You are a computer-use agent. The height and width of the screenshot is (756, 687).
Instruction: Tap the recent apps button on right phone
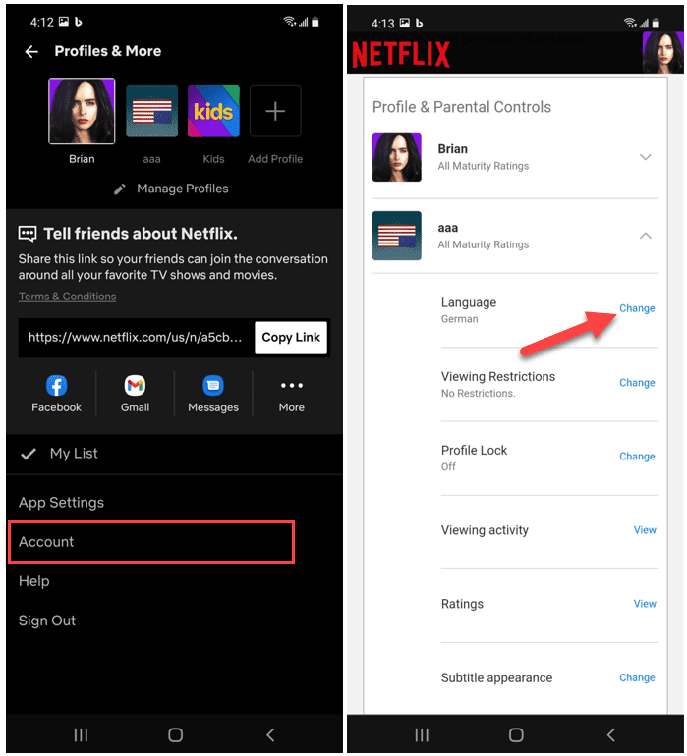click(422, 735)
